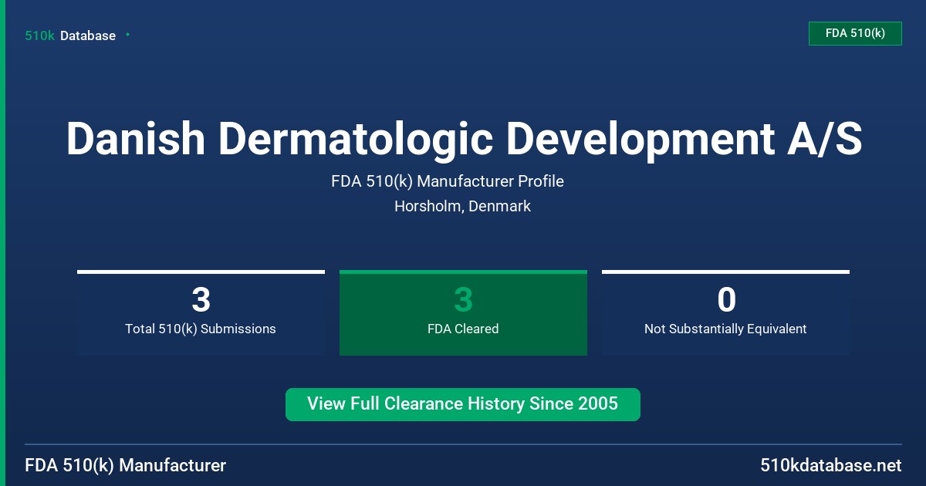This screenshot has width=926, height=486.
Task: Visit 510kdatabase.net footer link
Action: [x=831, y=465]
